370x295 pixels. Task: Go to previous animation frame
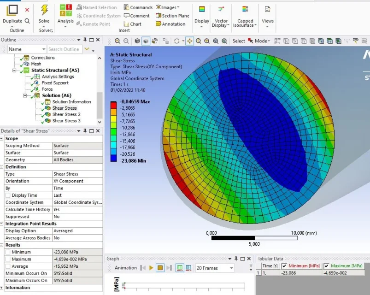point(143,268)
